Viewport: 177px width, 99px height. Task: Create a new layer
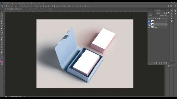coord(164,63)
